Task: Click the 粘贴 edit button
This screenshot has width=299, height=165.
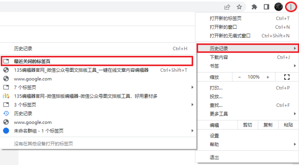Action: (288, 125)
